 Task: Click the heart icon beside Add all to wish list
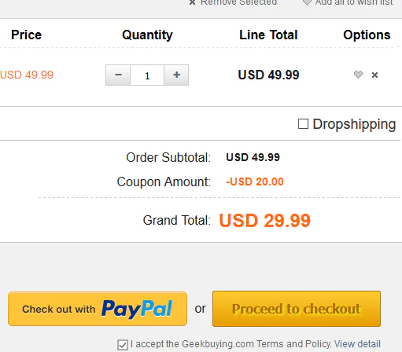coord(307,2)
